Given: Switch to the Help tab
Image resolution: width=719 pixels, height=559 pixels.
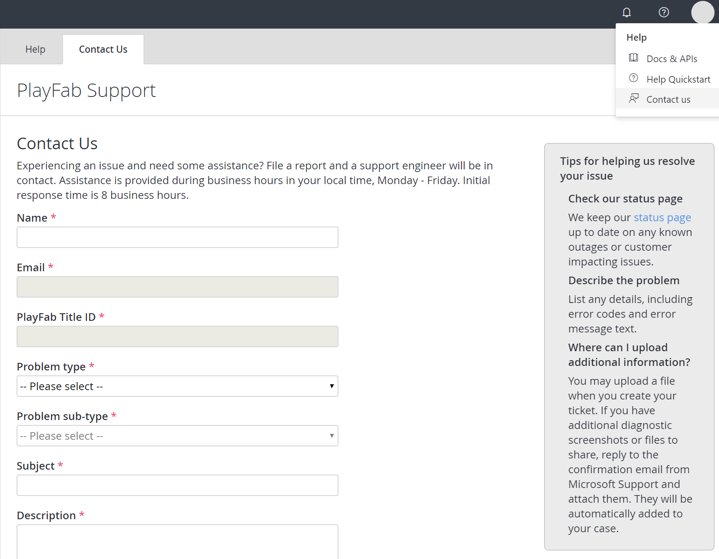Looking at the screenshot, I should (x=35, y=49).
